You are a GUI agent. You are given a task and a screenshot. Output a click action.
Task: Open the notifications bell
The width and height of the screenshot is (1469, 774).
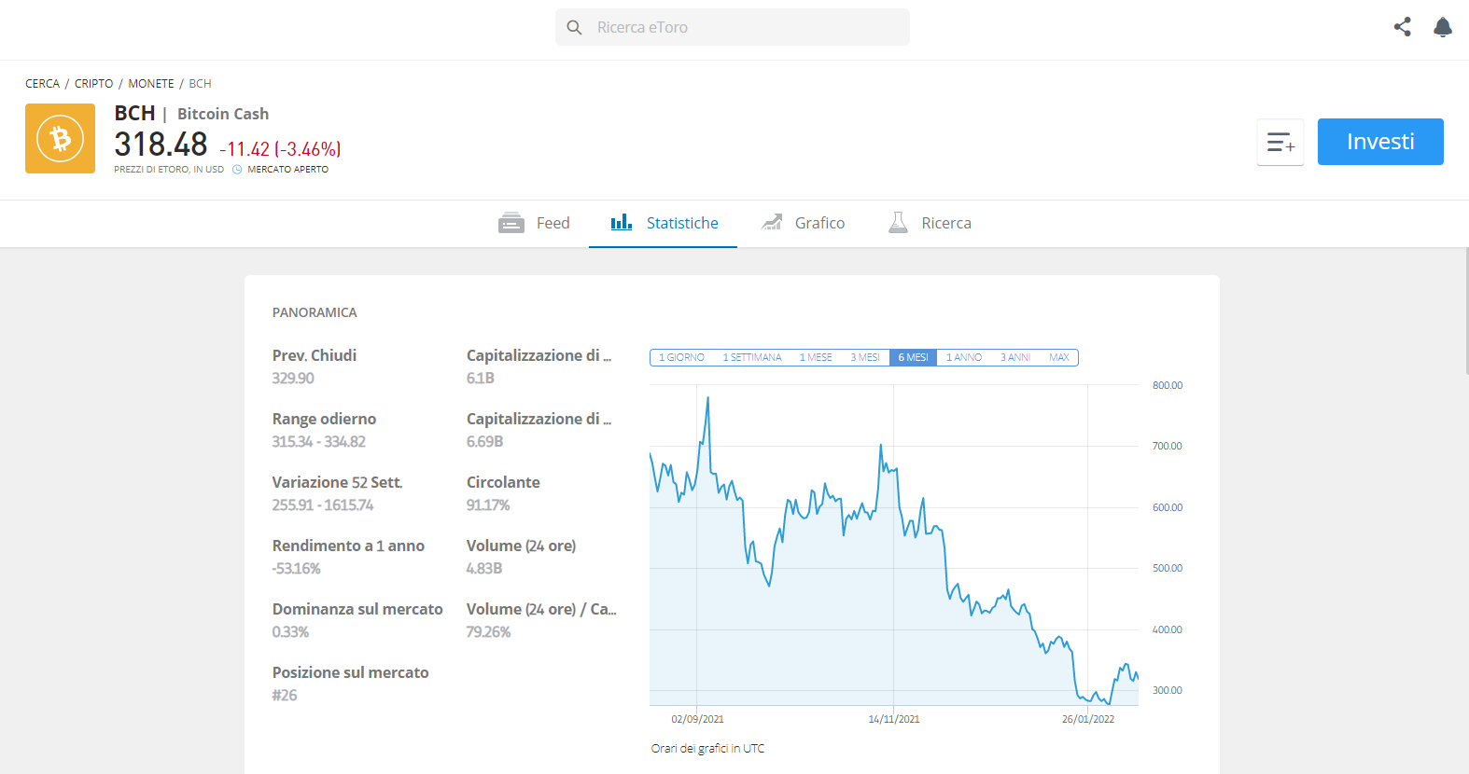coord(1443,27)
